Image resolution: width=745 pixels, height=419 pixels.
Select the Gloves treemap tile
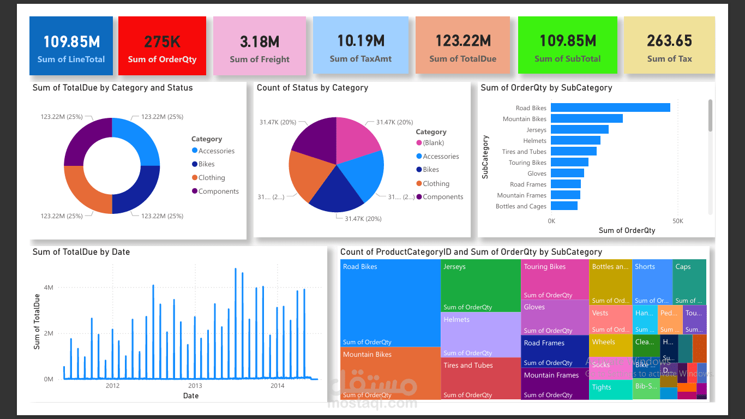click(x=555, y=318)
